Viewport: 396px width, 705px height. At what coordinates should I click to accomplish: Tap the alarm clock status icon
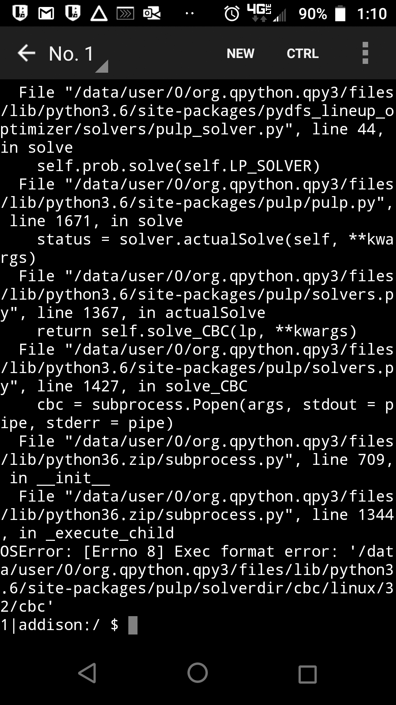point(232,14)
